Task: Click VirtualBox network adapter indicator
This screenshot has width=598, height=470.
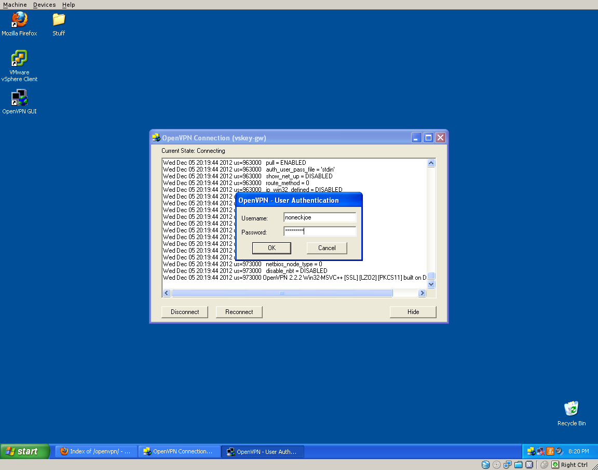Action: click(x=507, y=465)
